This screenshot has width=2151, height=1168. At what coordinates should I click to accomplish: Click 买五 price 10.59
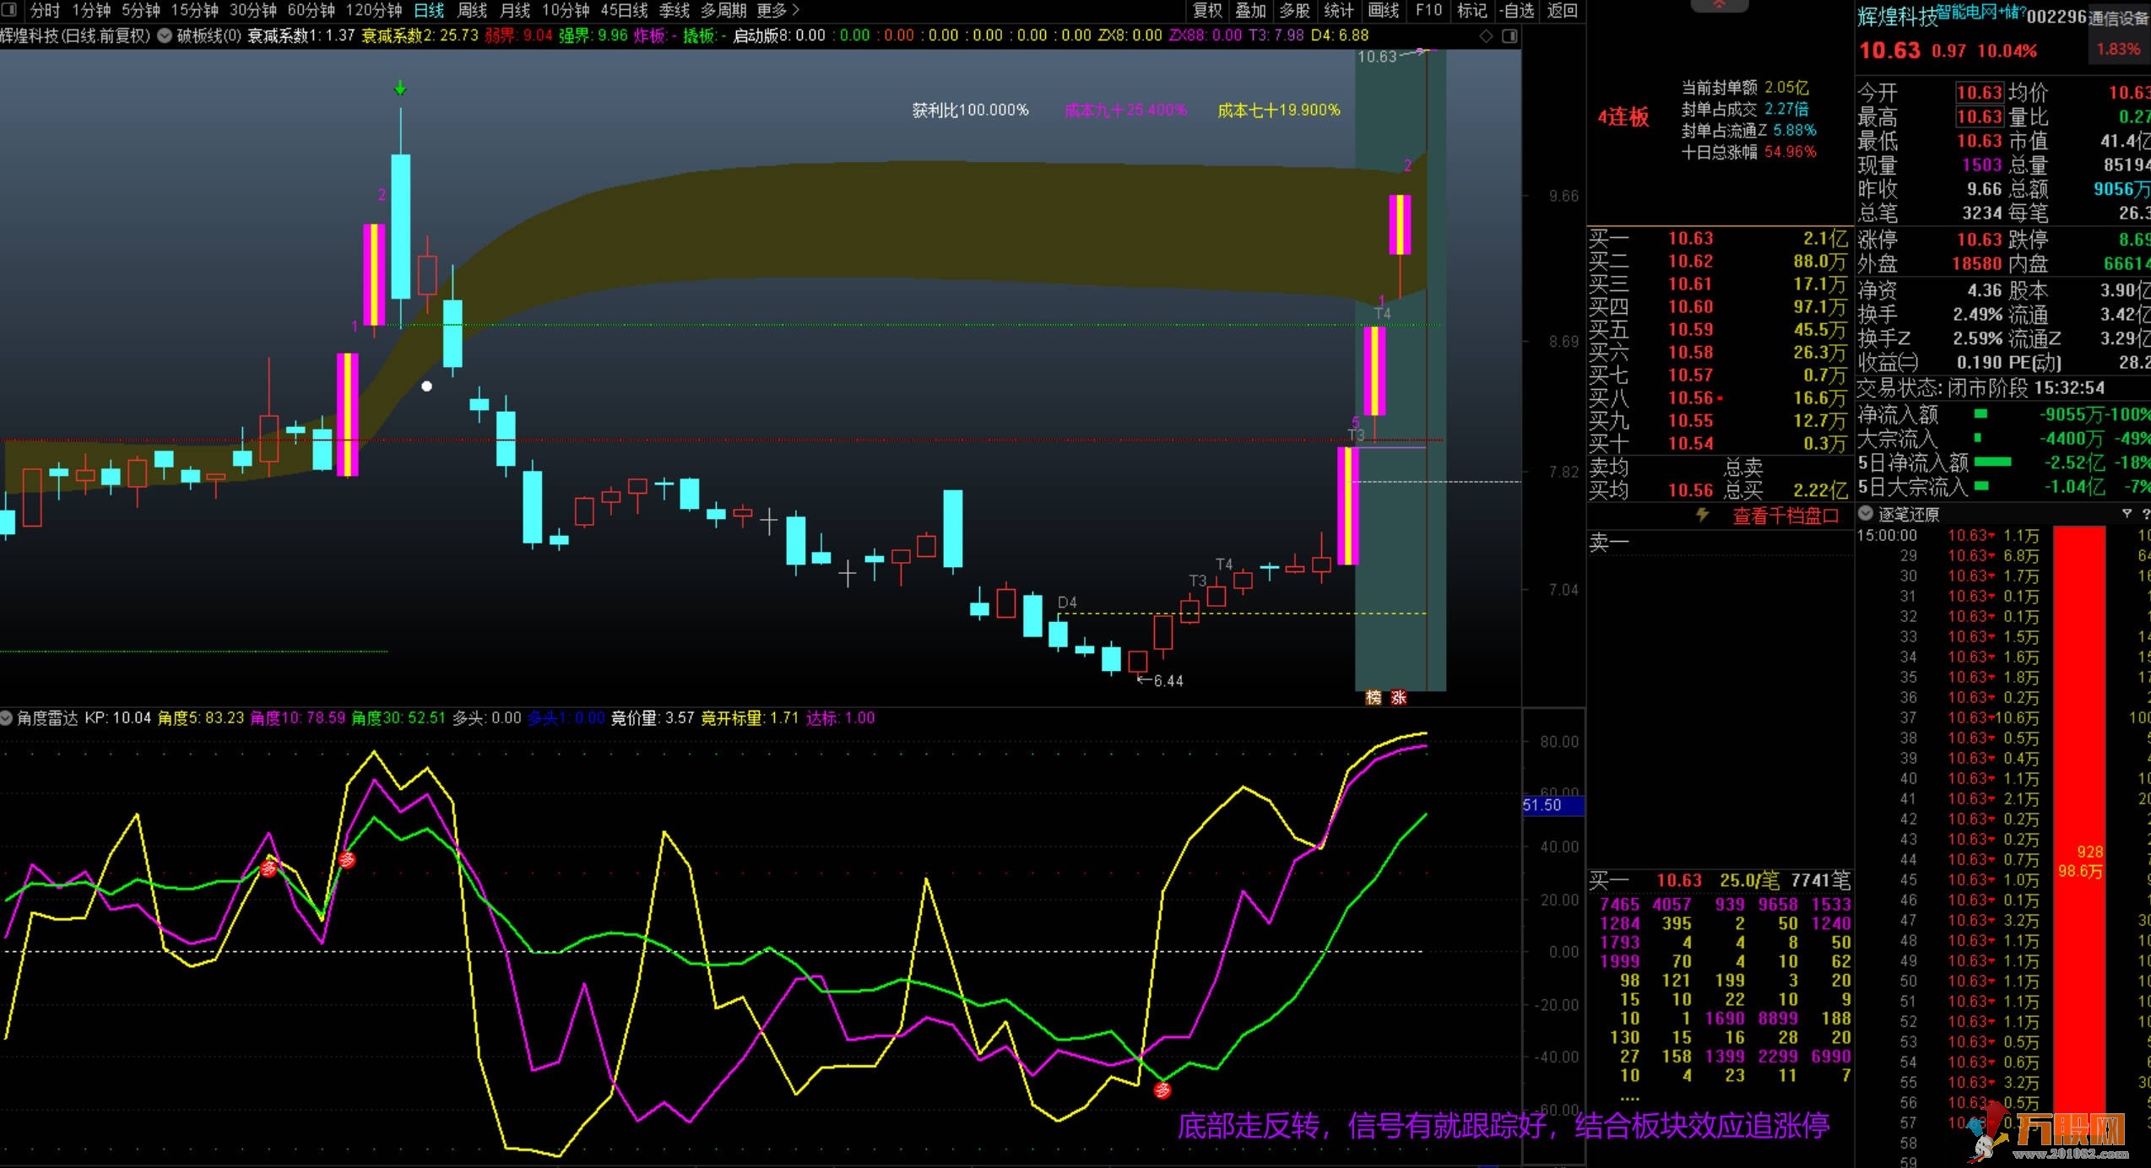(1690, 330)
